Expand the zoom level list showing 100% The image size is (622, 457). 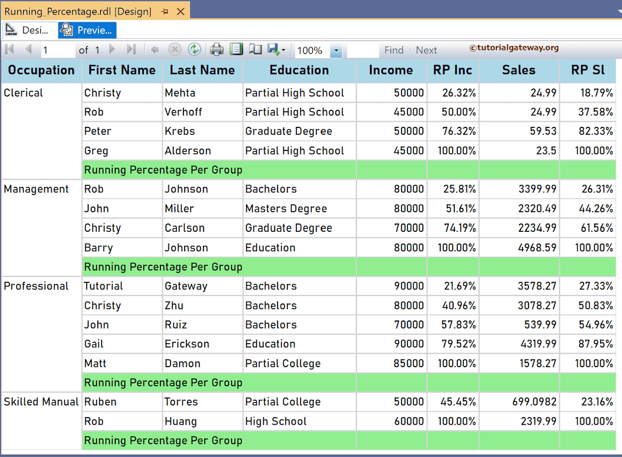coord(336,51)
